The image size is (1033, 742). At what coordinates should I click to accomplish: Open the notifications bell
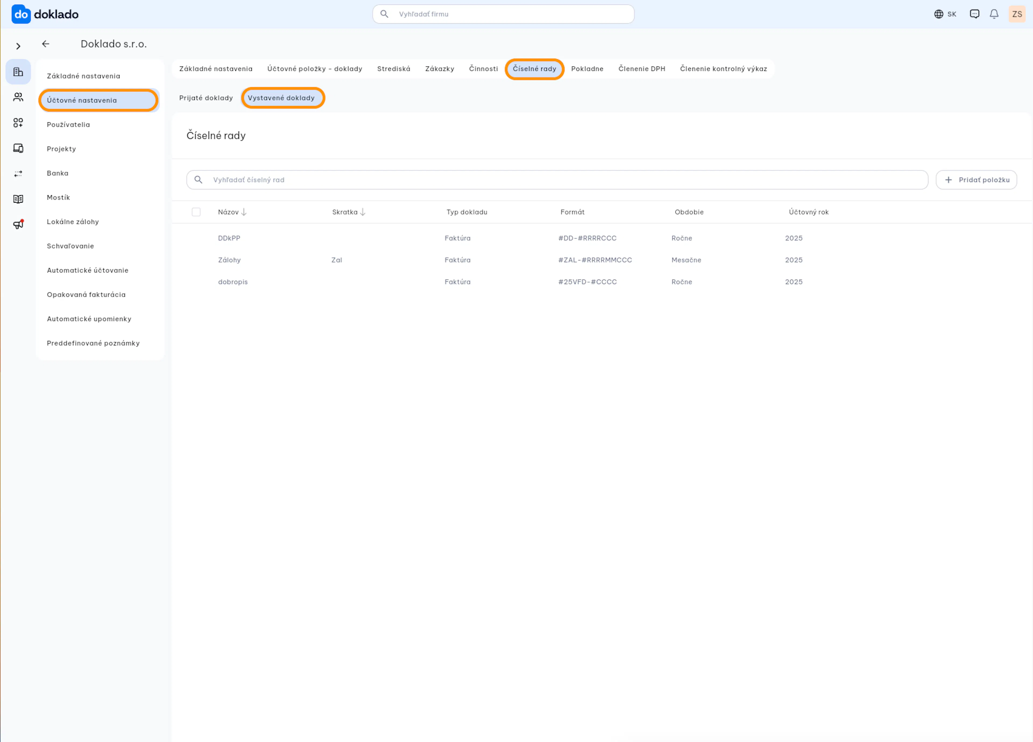pyautogui.click(x=994, y=14)
